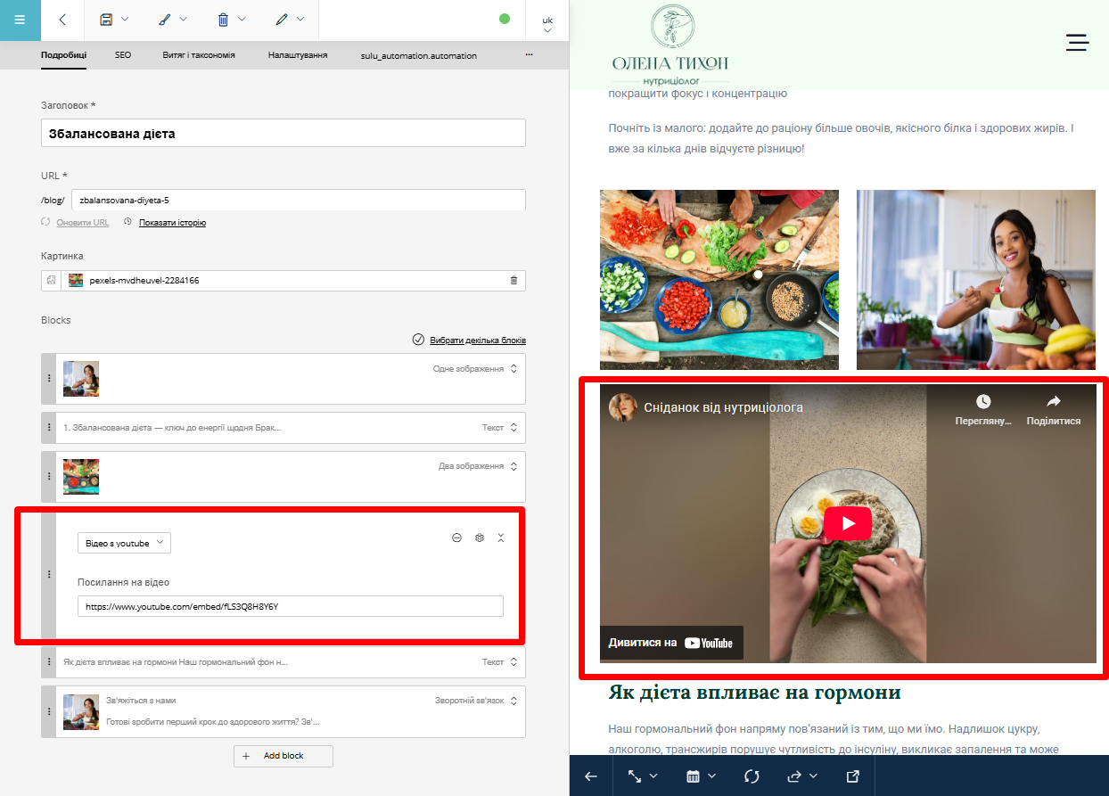The height and width of the screenshot is (796, 1109).
Task: Refresh the preview panel
Action: (x=751, y=776)
